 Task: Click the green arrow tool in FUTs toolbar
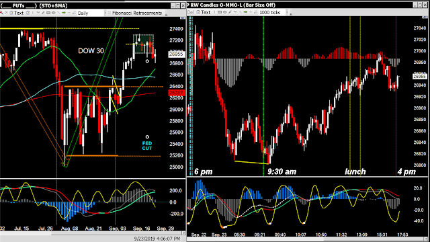(64, 13)
